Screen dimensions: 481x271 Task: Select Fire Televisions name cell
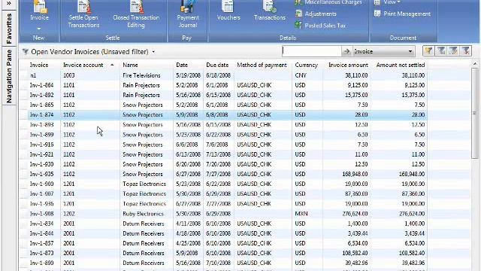pyautogui.click(x=141, y=75)
